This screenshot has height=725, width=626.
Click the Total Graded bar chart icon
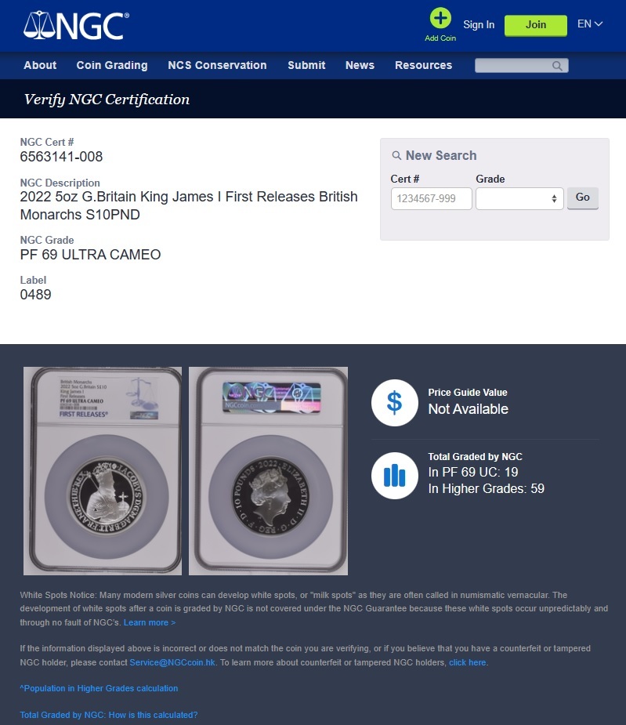394,475
